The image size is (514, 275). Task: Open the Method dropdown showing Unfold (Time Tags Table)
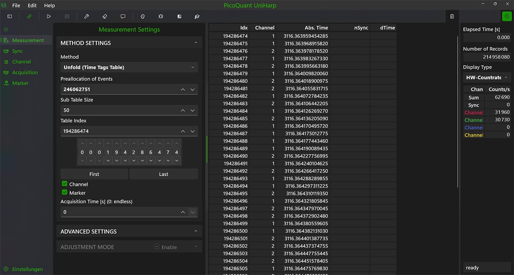(128, 67)
